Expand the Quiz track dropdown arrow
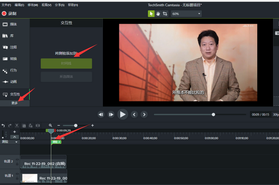 click(x=16, y=142)
